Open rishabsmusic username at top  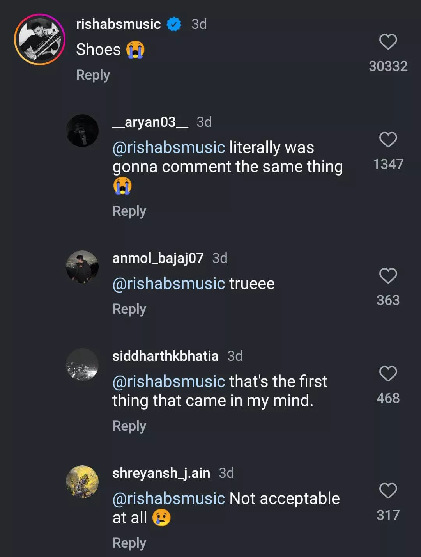(x=118, y=24)
